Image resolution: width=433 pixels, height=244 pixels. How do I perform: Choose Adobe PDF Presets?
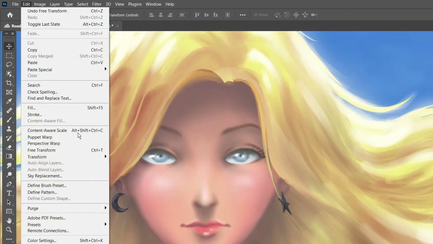click(x=65, y=218)
